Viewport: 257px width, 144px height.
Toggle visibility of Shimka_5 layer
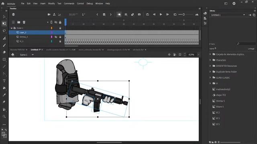point(56,37)
